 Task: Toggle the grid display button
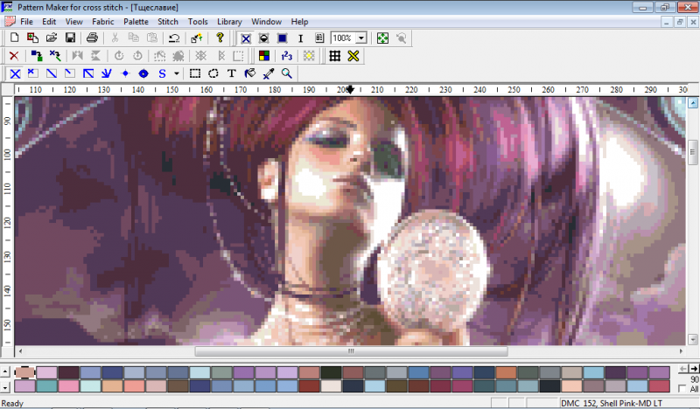point(335,56)
